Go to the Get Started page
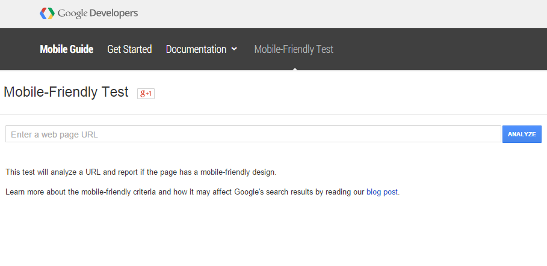547x266 pixels. (x=129, y=49)
